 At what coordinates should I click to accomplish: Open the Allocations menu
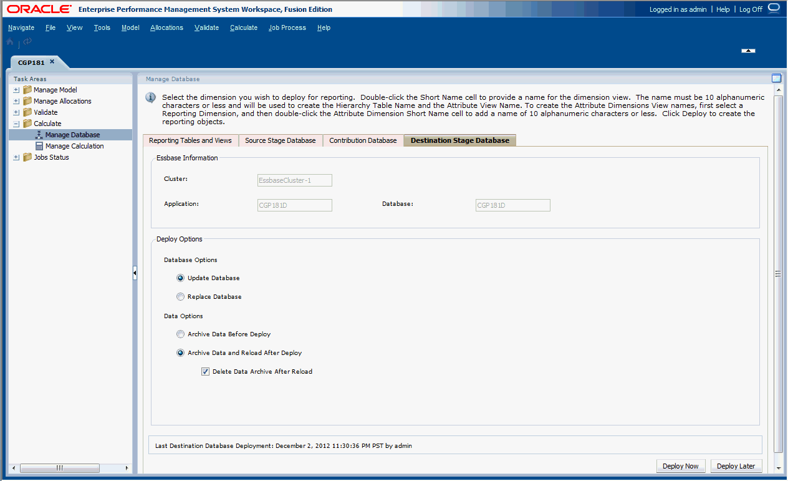pos(167,27)
